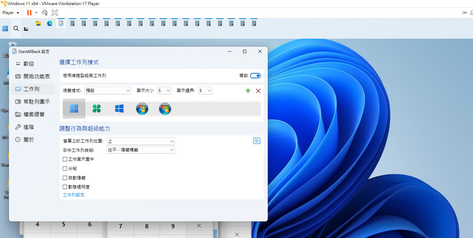Click 調整行為與超級能力 heading text
The image size is (473, 238).
click(x=85, y=128)
